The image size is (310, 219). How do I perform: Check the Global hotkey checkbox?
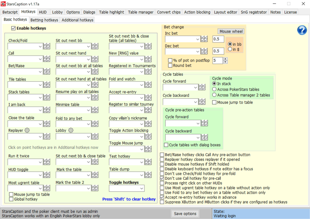pyautogui.click(x=11, y=199)
